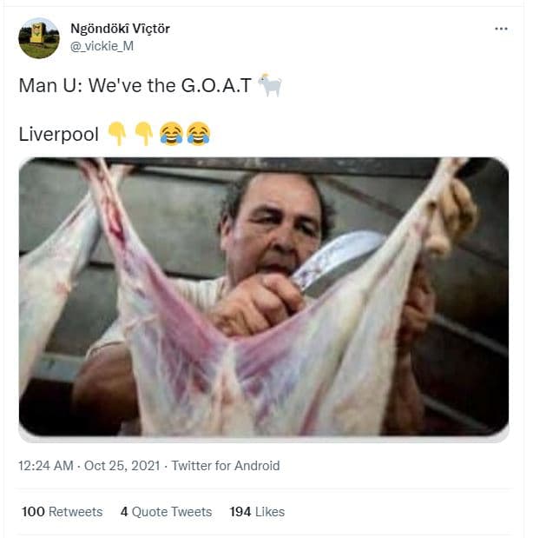Click the first pointing-down hand emoji
The height and width of the screenshot is (538, 533).
117,134
